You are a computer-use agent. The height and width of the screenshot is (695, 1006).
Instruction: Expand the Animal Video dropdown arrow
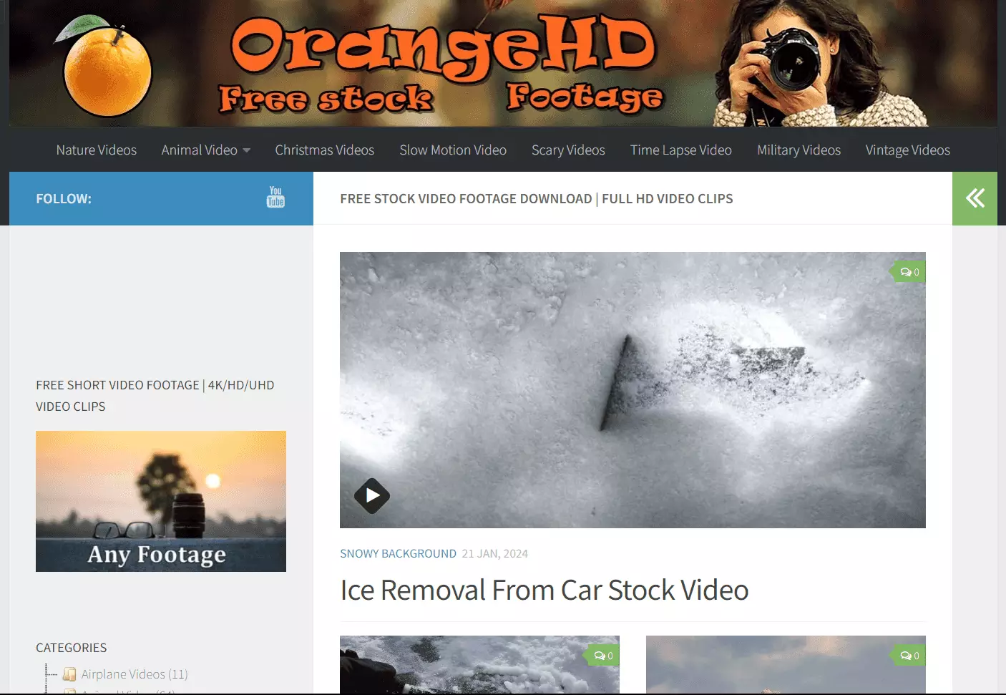[247, 150]
